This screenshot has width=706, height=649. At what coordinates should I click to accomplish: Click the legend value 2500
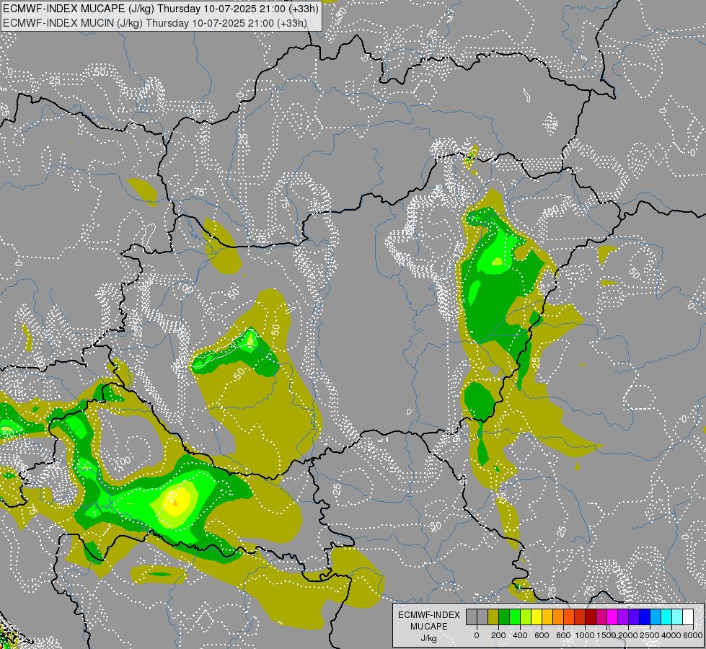(650, 635)
